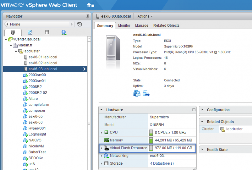Click the labcluster warning icon in Related Objects
Image resolution: width=252 pixels, height=170 pixels.
[x=222, y=129]
